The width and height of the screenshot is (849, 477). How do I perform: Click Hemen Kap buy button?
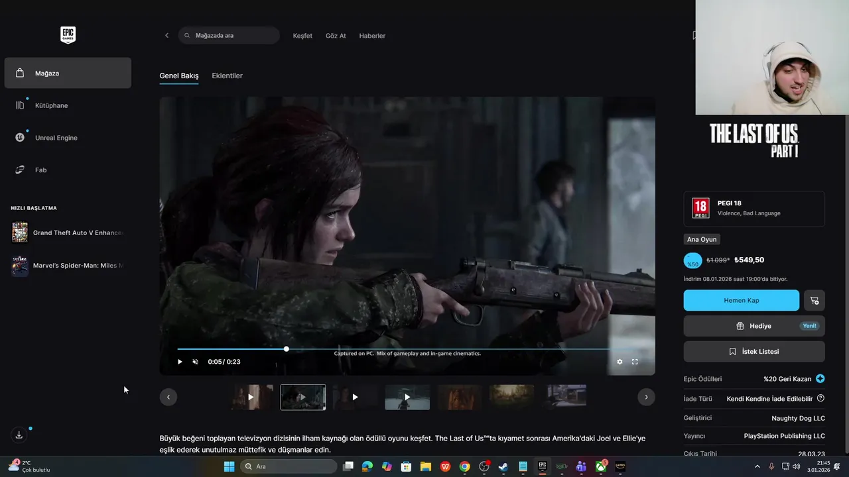pos(742,300)
